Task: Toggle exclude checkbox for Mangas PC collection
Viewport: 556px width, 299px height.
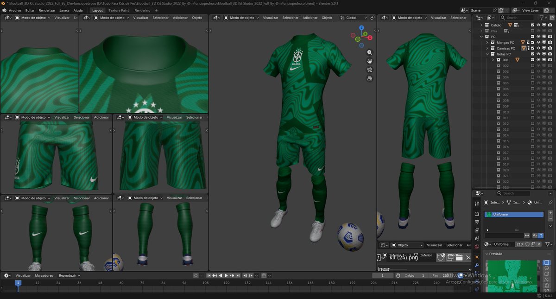Action: coord(532,42)
